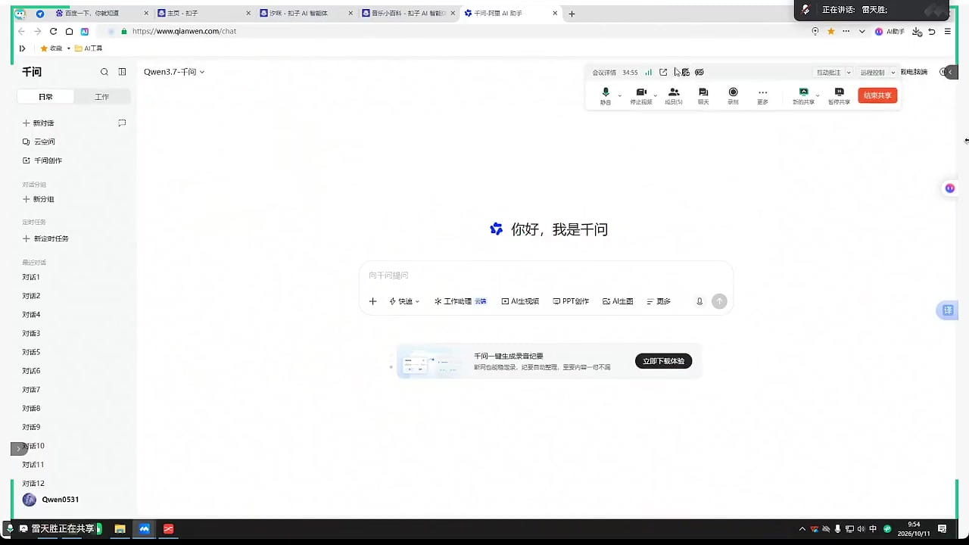Open the meeting members list (成员)

(674, 96)
